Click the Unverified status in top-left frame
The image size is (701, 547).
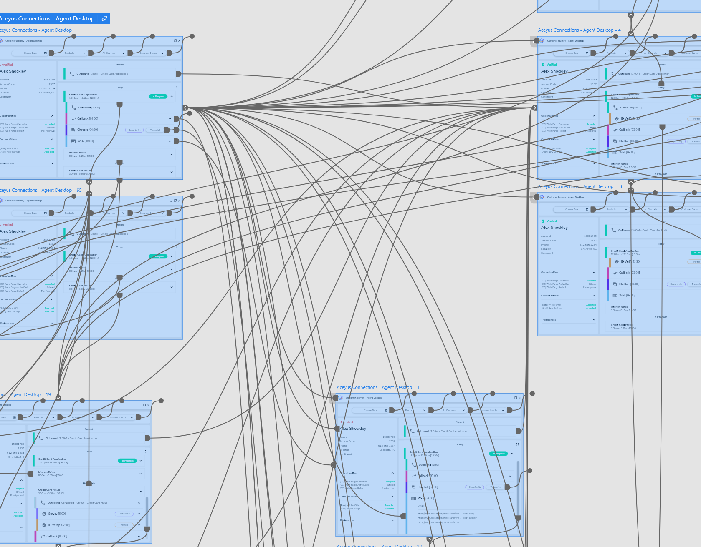tap(6, 65)
